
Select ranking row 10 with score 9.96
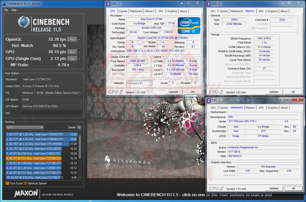point(42,178)
